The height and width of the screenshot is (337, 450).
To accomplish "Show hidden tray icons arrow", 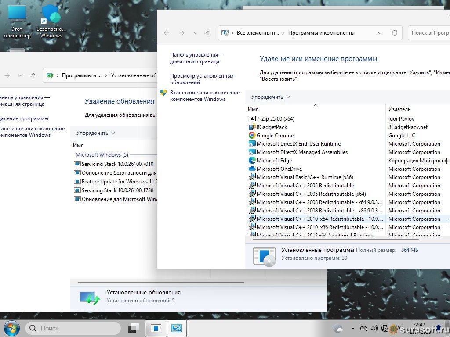I will (353, 328).
